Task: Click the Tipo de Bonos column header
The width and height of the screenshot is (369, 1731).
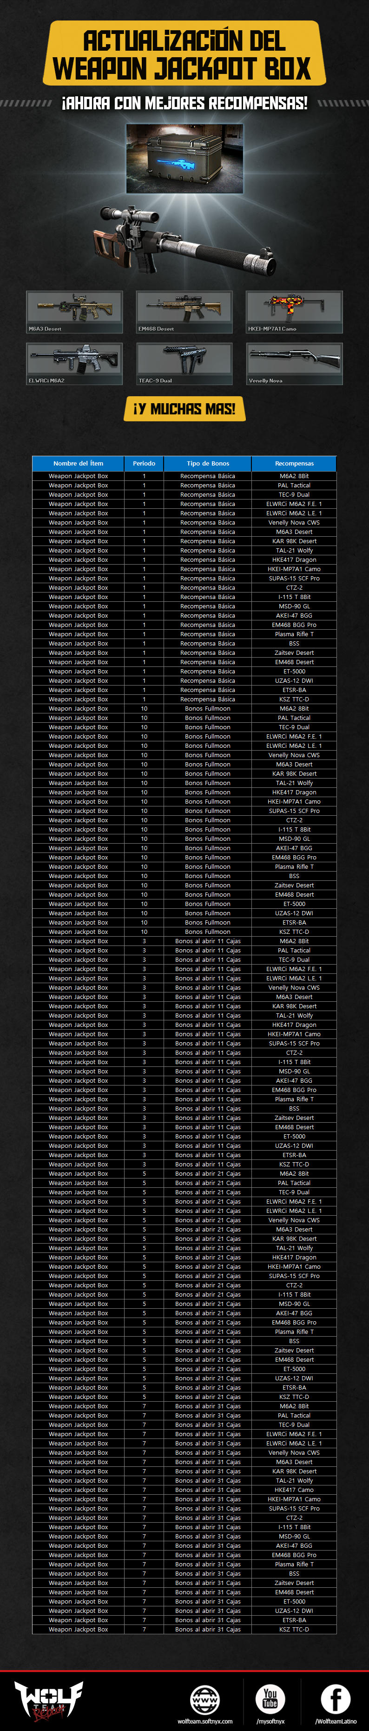Action: [208, 463]
